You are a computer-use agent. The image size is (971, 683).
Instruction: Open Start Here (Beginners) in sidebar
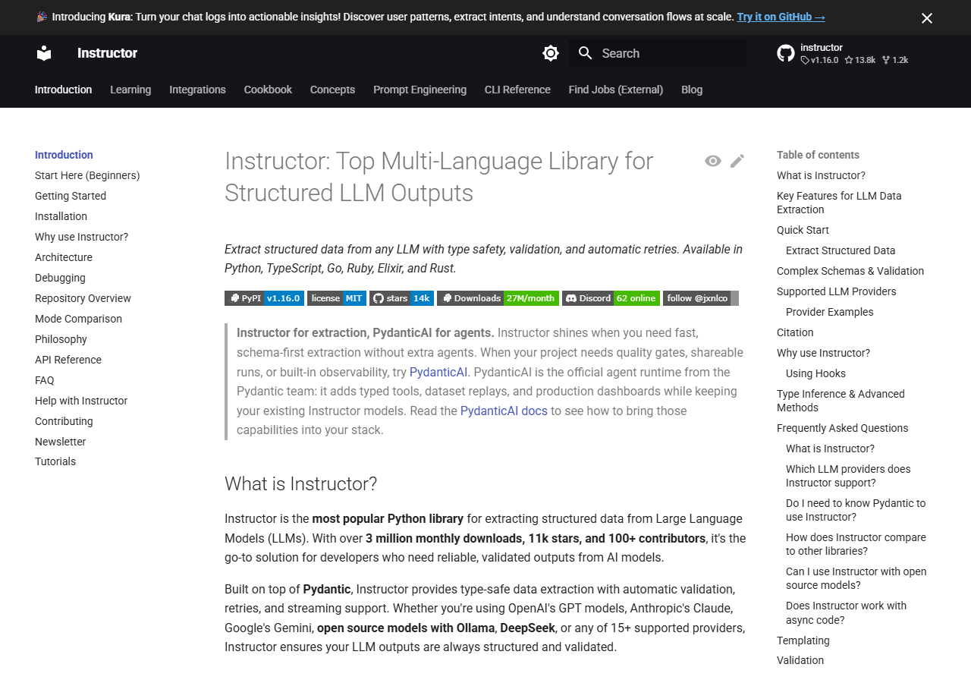tap(87, 175)
